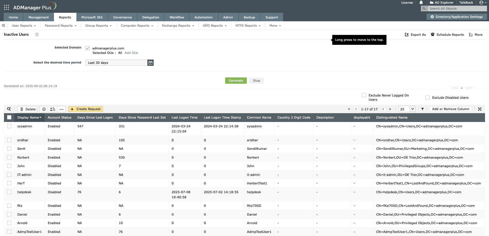Screen dimensions: 489x236
Task: Switch to the Microsoft 365 tab
Action: 92,17
